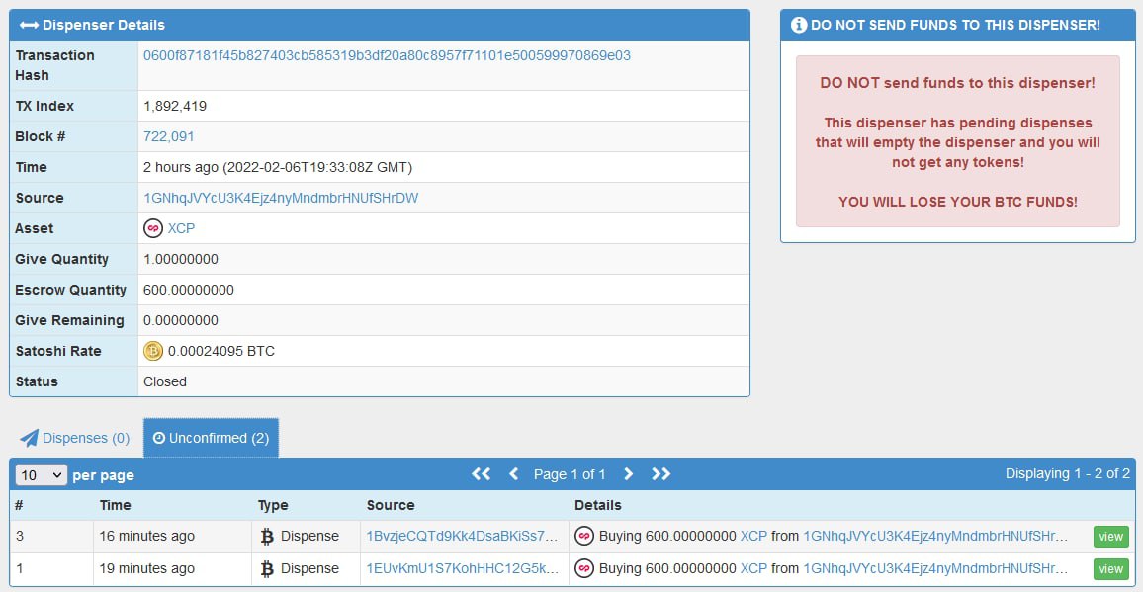Click view button for row 1
This screenshot has width=1143, height=592.
pyautogui.click(x=1111, y=568)
